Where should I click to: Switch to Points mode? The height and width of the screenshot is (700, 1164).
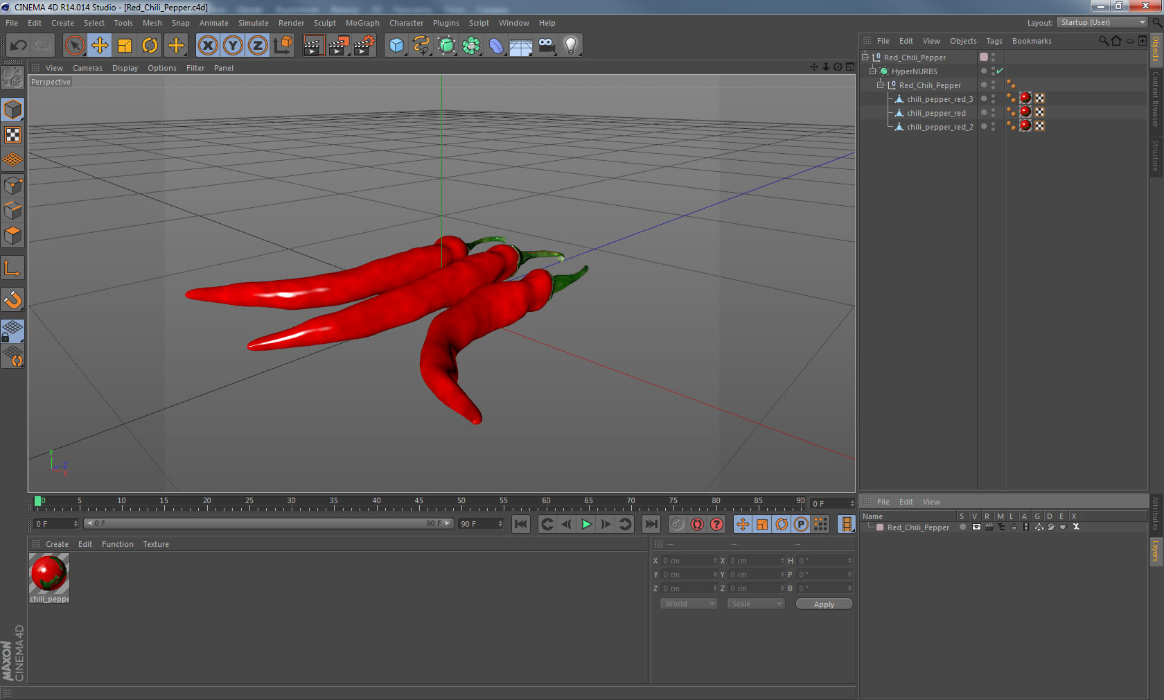click(x=12, y=185)
